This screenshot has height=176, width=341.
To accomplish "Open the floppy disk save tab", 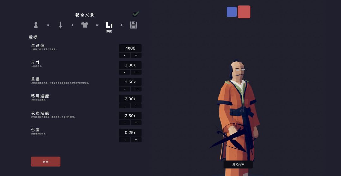I will (134, 25).
